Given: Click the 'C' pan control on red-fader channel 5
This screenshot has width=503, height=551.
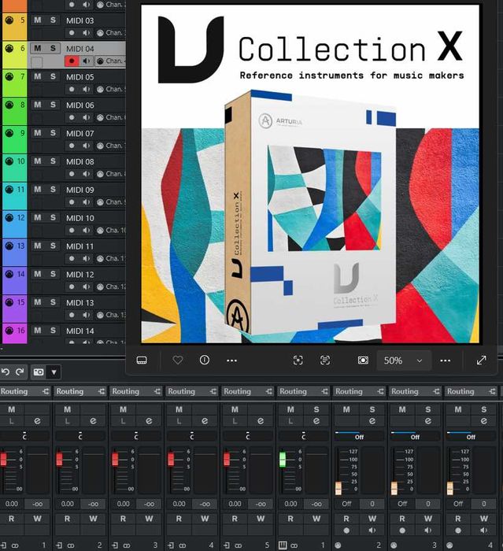Looking at the screenshot, I should tap(247, 436).
